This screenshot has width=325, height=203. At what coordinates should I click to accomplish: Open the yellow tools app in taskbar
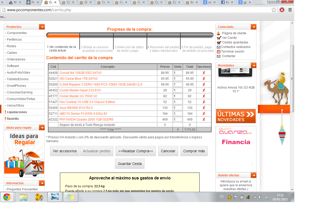[39, 197]
